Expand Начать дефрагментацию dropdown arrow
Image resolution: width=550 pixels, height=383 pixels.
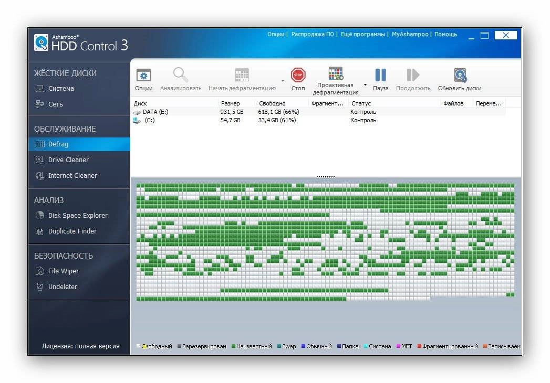click(x=283, y=81)
